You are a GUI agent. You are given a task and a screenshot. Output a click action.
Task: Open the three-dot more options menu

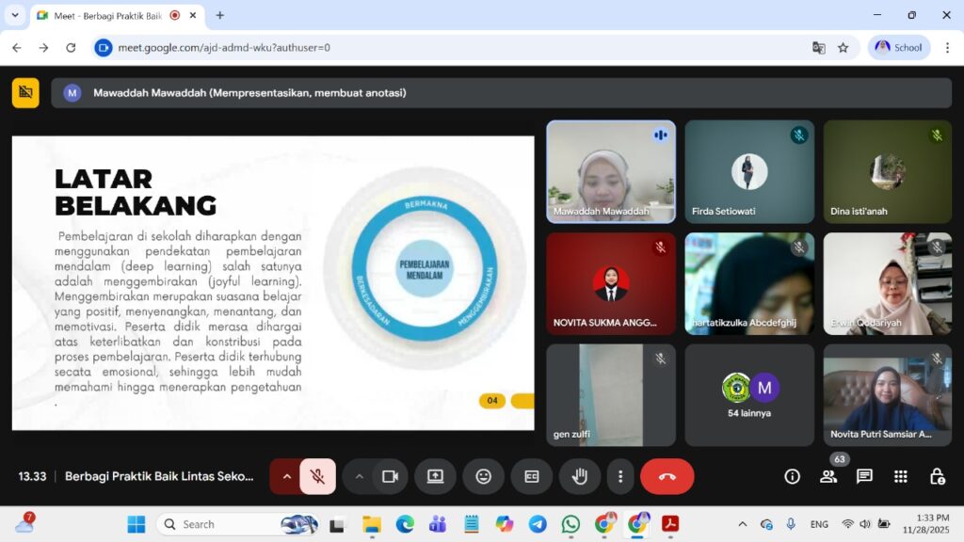619,476
